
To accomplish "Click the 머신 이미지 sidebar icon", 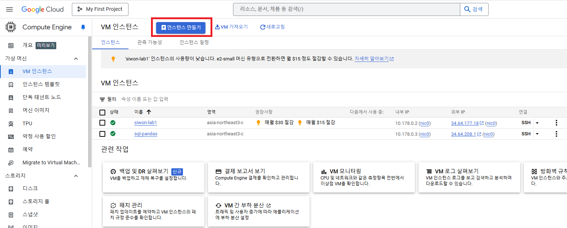I will click(x=11, y=110).
